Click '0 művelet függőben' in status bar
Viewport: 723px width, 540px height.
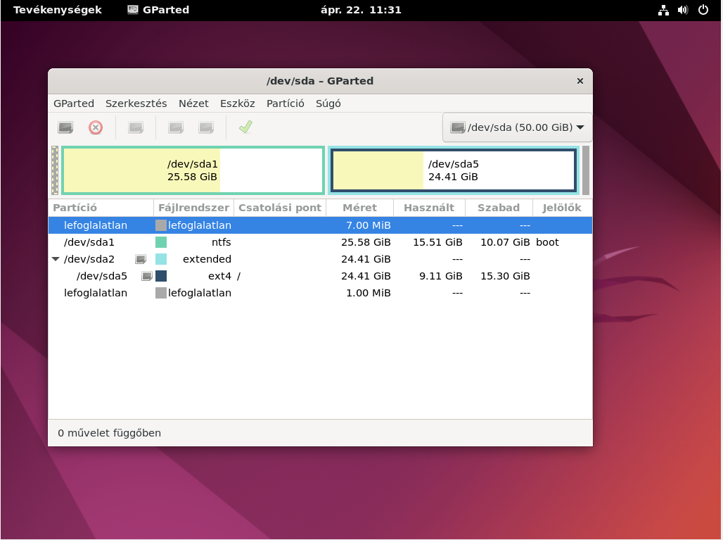click(x=109, y=433)
